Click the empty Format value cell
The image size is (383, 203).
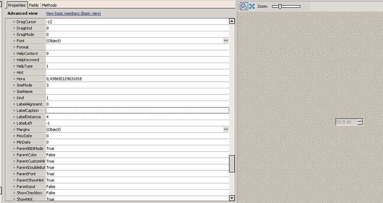[138, 47]
